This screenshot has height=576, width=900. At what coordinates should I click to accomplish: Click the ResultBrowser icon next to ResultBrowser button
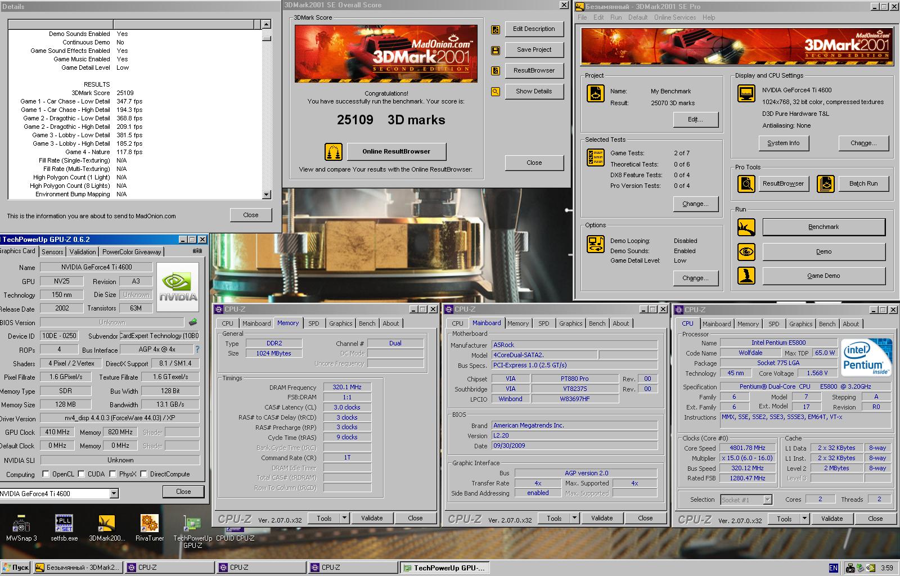pos(496,71)
